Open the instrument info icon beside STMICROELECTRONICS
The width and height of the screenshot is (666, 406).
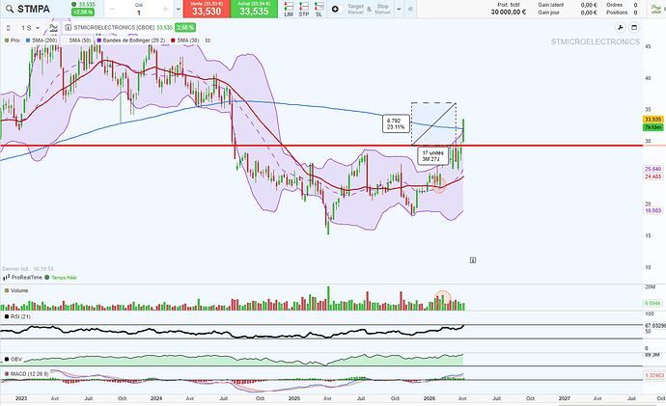point(68,28)
